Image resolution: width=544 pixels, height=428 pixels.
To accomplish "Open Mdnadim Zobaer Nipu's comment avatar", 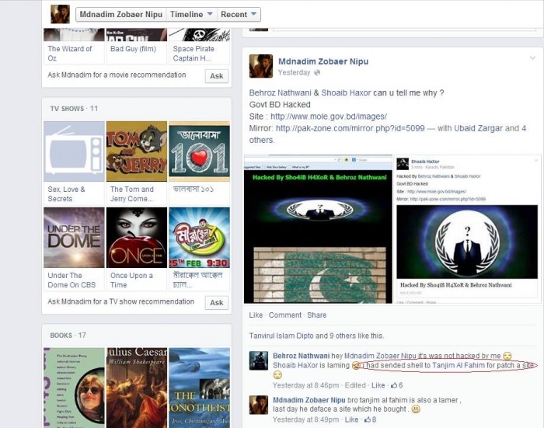I will pyautogui.click(x=259, y=405).
